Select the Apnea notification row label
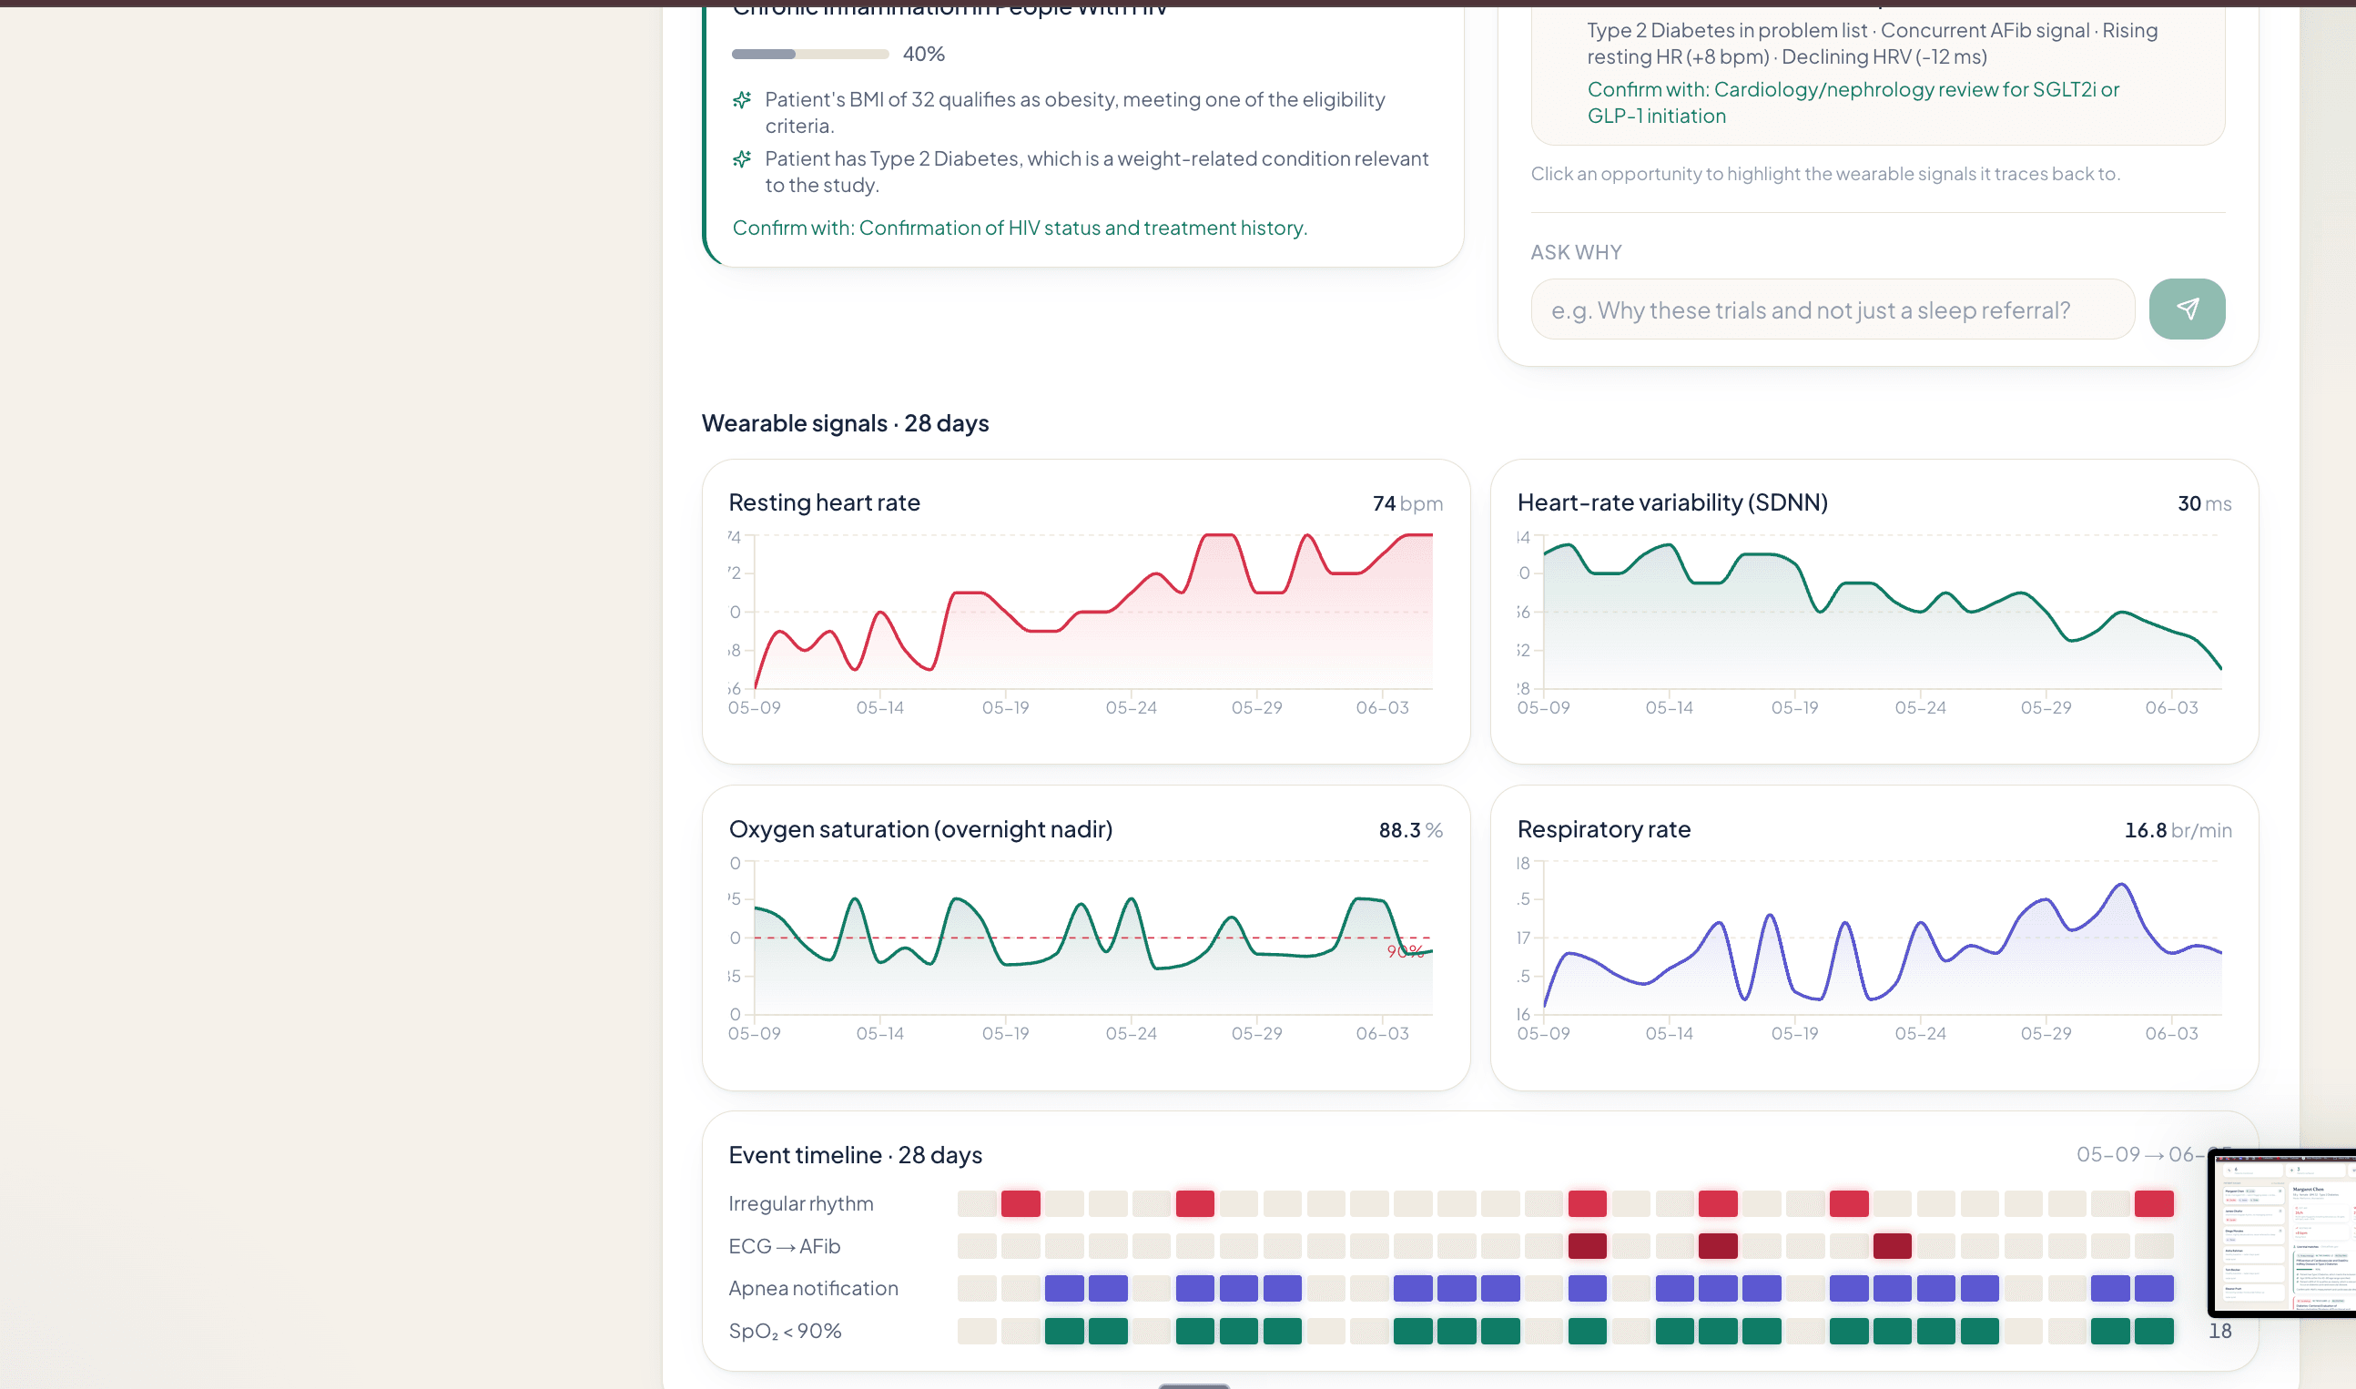This screenshot has width=2356, height=1389. 812,1288
